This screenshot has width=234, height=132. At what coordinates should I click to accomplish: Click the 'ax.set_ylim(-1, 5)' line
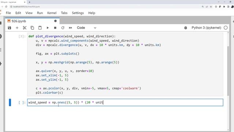(x=52, y=80)
